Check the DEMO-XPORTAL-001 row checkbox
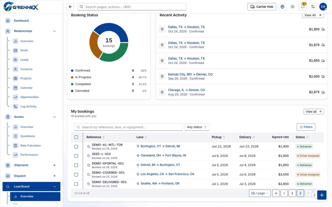The width and height of the screenshot is (332, 207). tap(76, 165)
